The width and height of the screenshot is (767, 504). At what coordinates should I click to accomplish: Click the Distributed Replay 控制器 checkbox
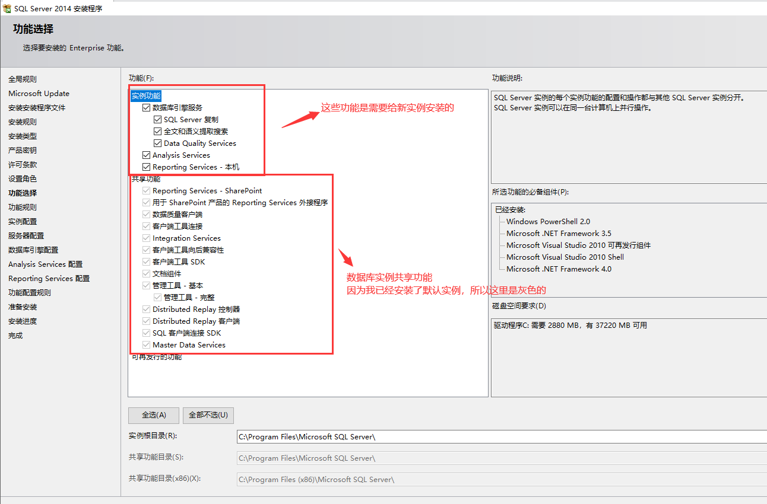tap(146, 310)
